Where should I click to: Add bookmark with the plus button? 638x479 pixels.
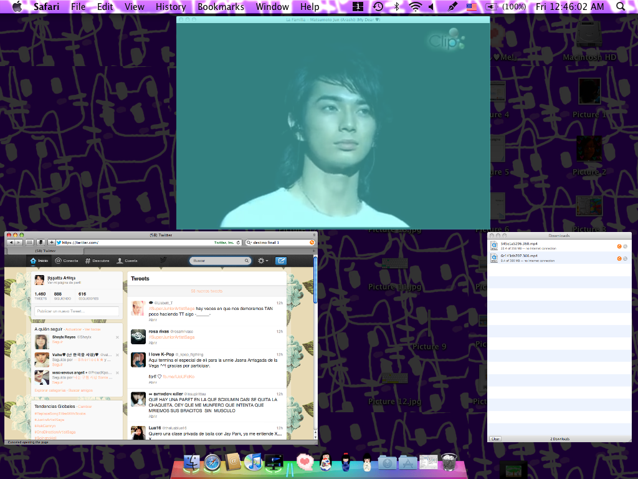point(51,243)
